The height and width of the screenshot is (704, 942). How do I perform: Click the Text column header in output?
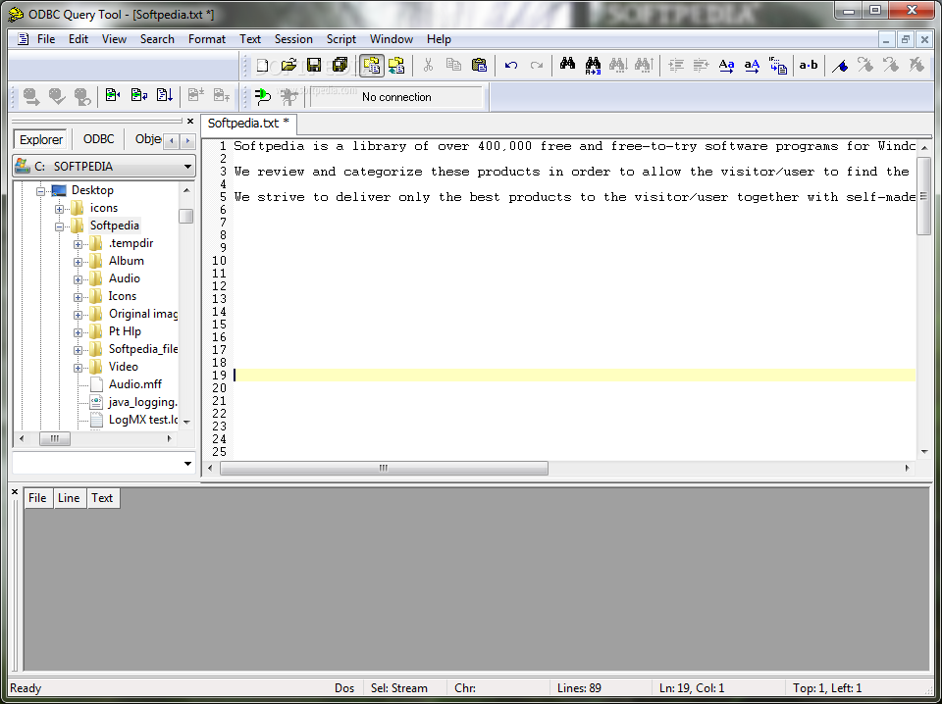[x=102, y=497]
